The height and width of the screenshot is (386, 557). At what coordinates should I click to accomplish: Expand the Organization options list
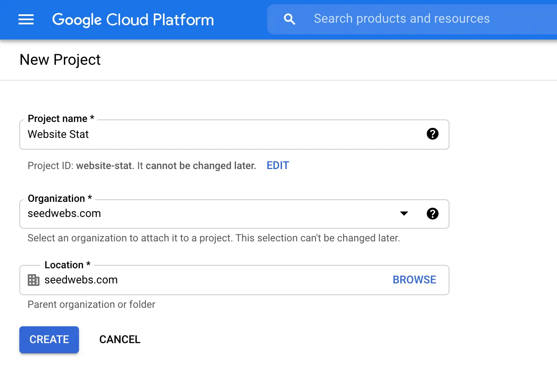(404, 214)
